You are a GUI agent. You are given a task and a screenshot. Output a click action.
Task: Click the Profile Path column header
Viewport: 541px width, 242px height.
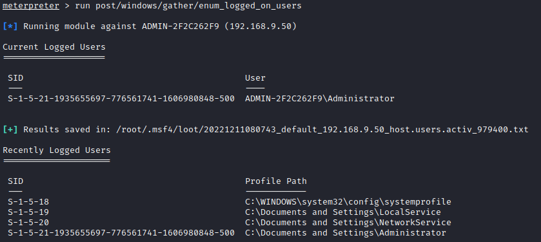(276, 181)
